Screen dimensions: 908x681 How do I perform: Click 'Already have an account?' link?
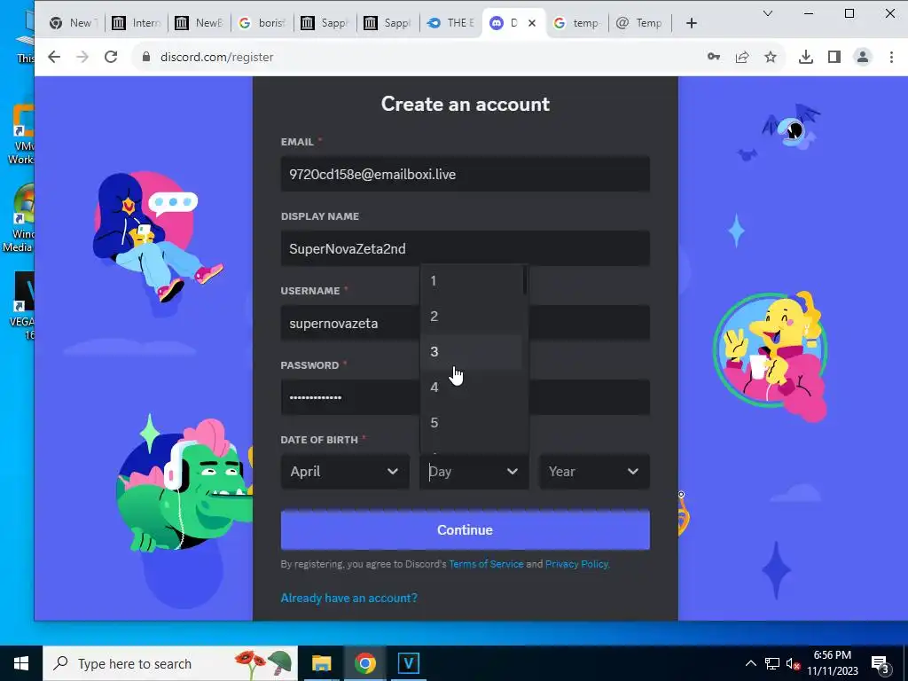[x=348, y=598]
